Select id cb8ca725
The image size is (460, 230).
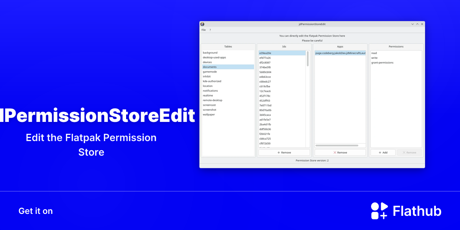pos(282,139)
